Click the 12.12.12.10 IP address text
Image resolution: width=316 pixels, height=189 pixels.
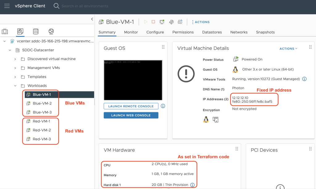coord(240,98)
